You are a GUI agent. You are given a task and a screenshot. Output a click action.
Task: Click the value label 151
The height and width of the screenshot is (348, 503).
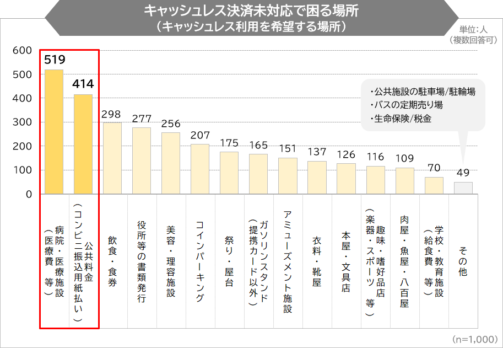point(288,149)
